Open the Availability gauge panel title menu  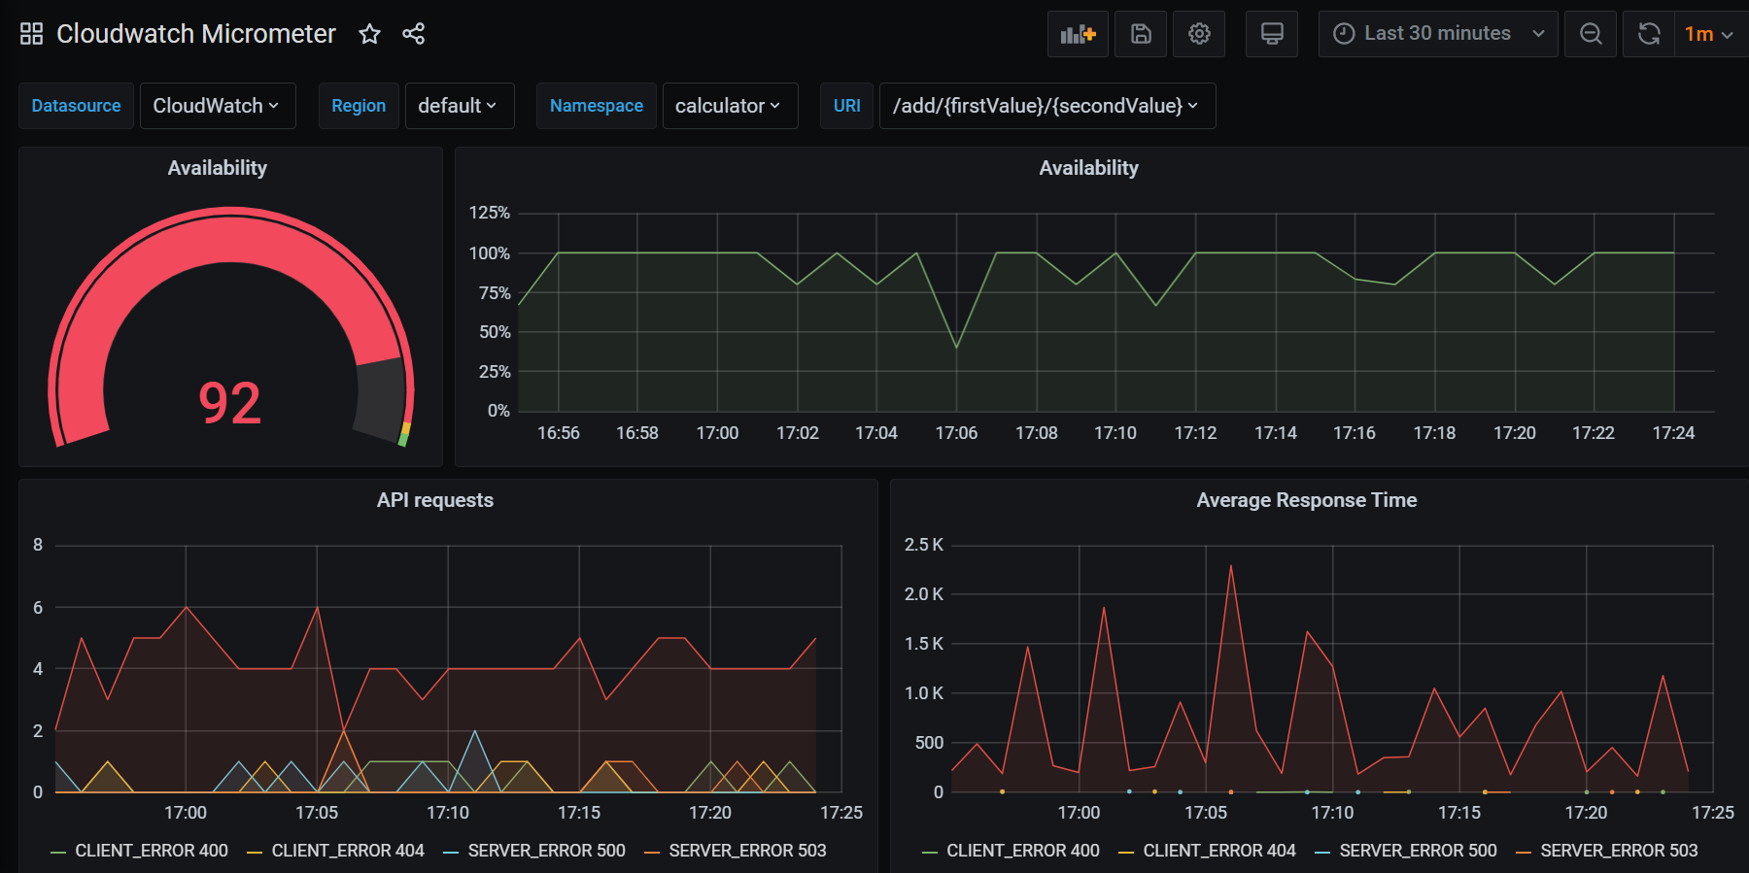coord(218,168)
